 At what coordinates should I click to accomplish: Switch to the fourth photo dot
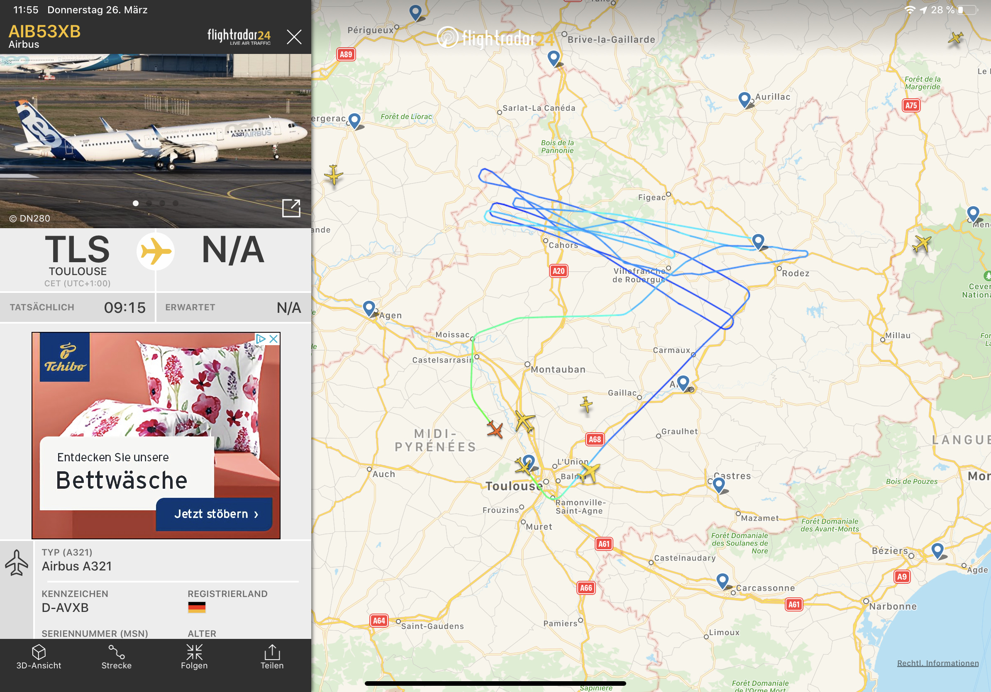point(175,203)
